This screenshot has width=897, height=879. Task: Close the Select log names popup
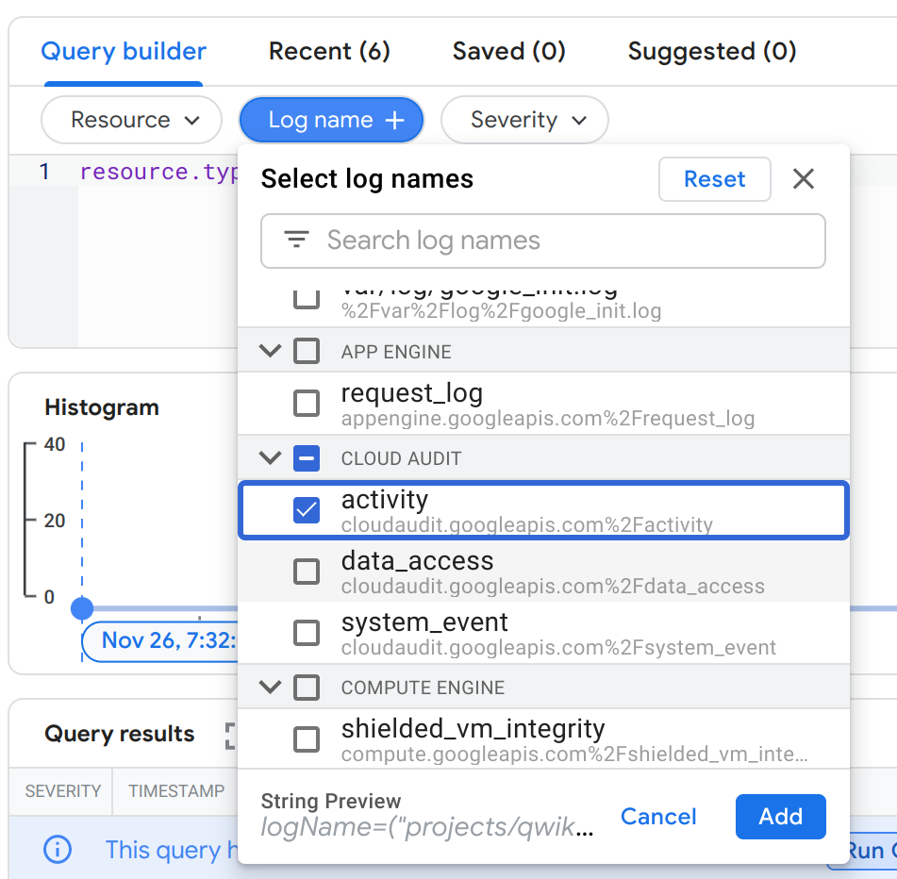click(x=804, y=179)
